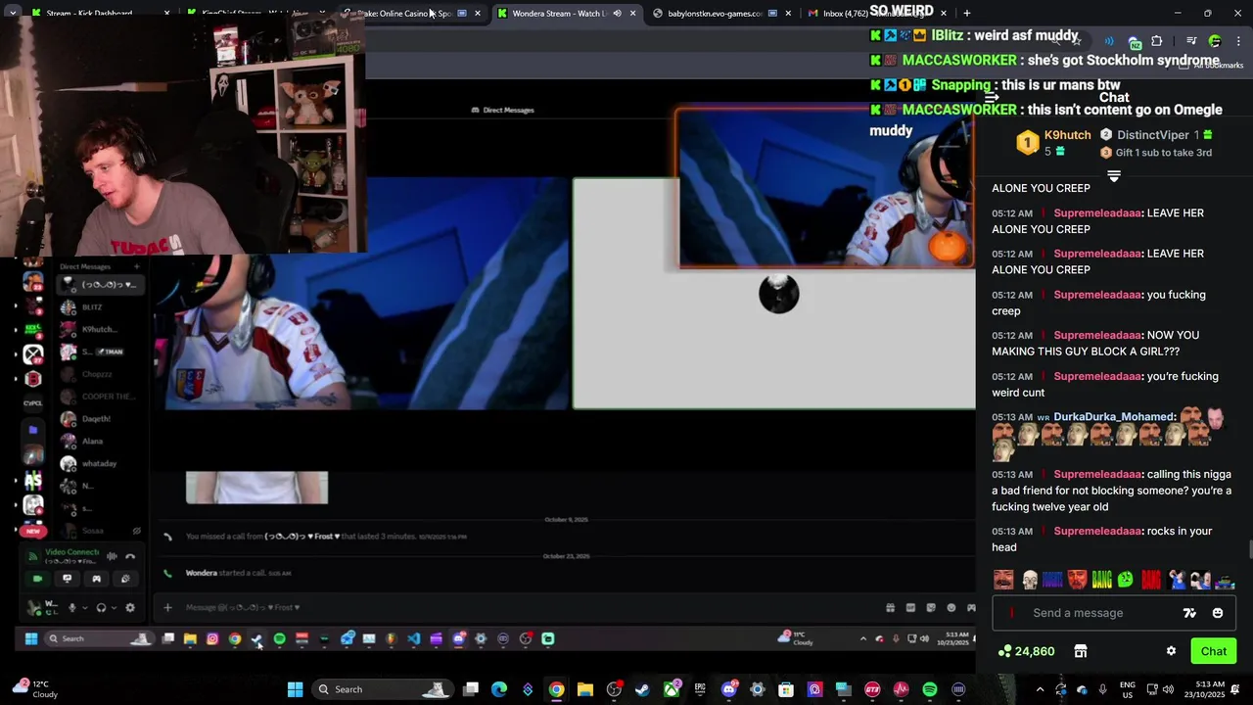Viewport: 1253px width, 705px height.
Task: Start a Discord activity from call panel
Action: click(96, 579)
